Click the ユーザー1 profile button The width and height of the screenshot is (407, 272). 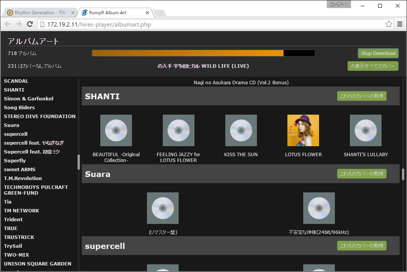tap(338, 4)
